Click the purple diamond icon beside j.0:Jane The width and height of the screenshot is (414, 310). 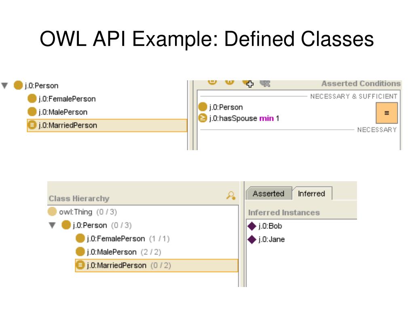point(252,239)
